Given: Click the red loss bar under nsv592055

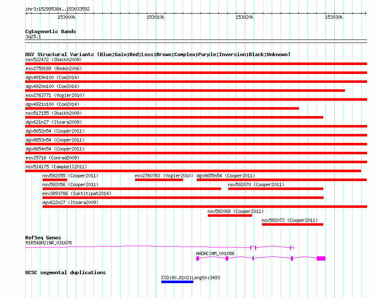Looking at the screenshot, I should [55, 180].
